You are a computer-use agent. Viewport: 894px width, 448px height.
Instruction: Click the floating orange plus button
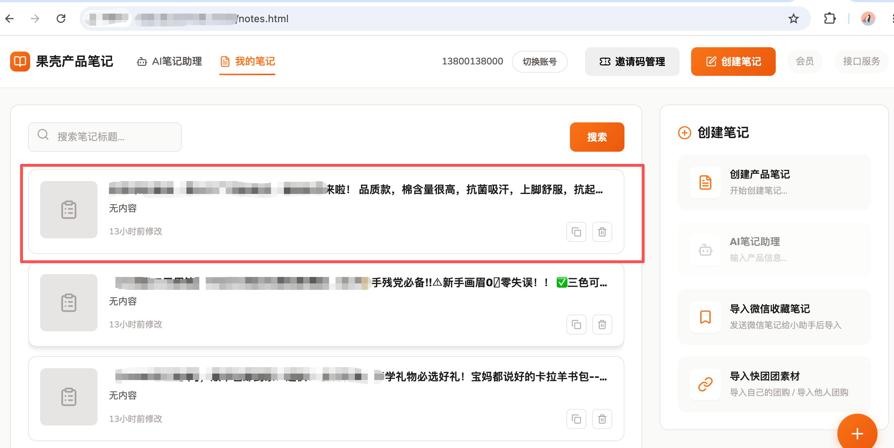(857, 433)
